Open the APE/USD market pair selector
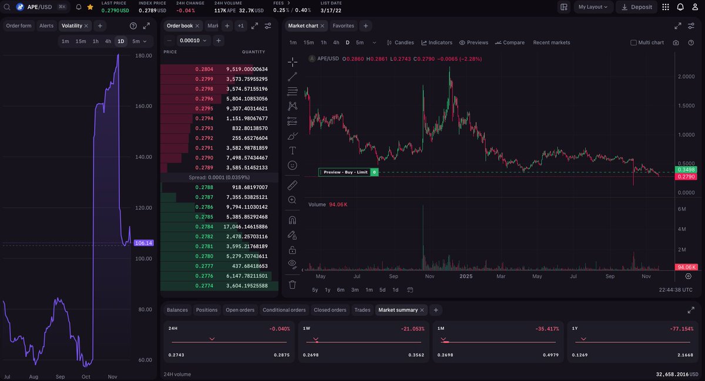The image size is (705, 381). (x=42, y=7)
